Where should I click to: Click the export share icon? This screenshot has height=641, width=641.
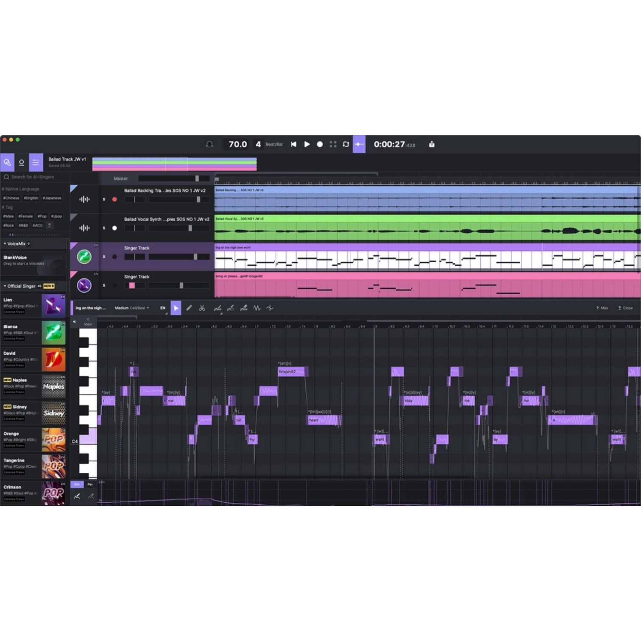point(432,145)
